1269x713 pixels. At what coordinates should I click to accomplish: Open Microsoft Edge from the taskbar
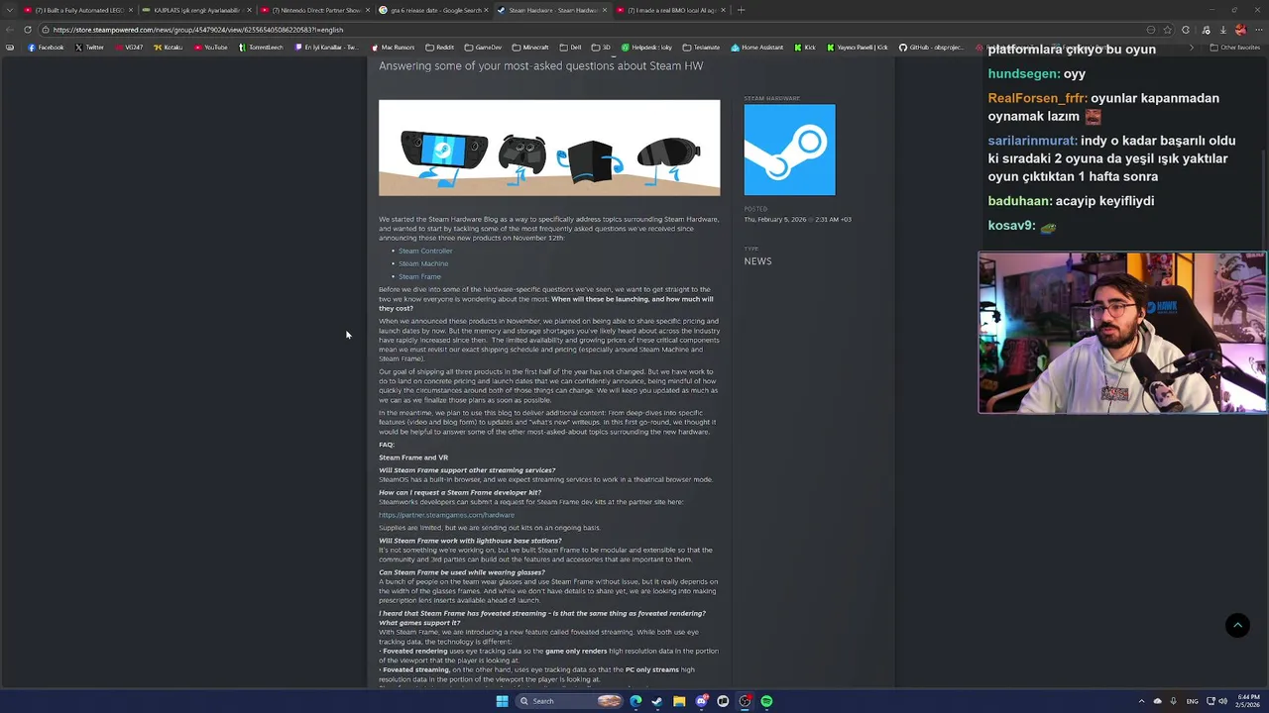point(635,701)
